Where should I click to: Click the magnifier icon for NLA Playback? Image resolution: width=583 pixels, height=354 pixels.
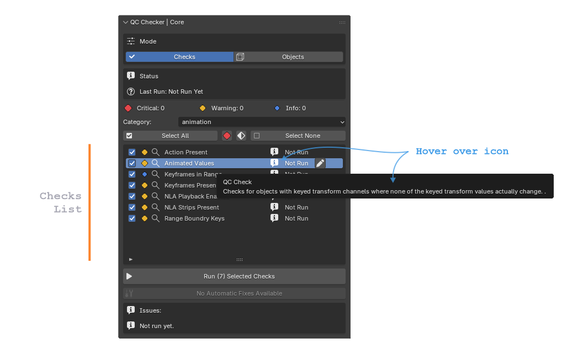pos(156,196)
